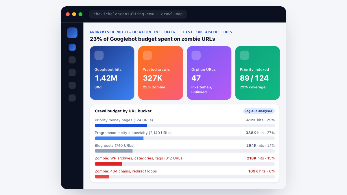347x195 pixels.
Task: Click the icon square in Priority indexed card
Action: click(x=244, y=55)
